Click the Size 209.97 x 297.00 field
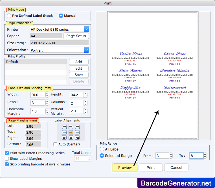 (59, 43)
